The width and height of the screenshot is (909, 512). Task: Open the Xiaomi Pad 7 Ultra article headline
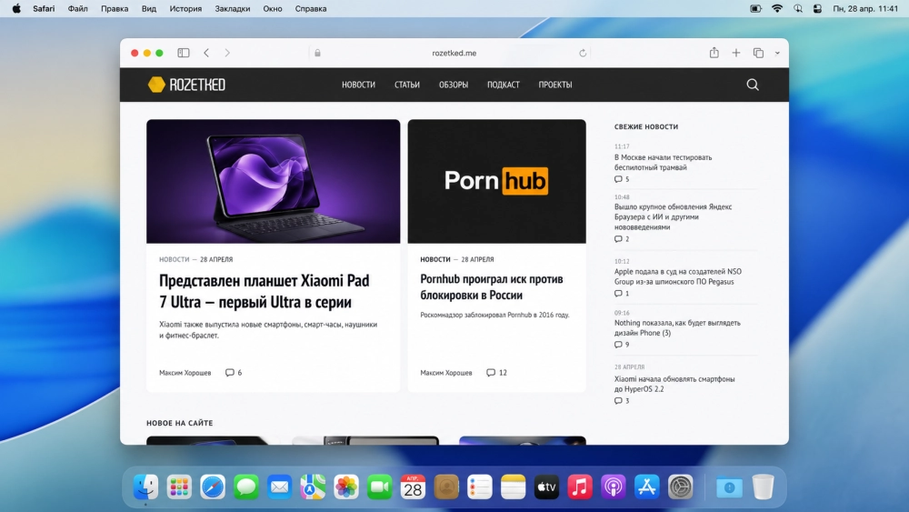tap(265, 291)
